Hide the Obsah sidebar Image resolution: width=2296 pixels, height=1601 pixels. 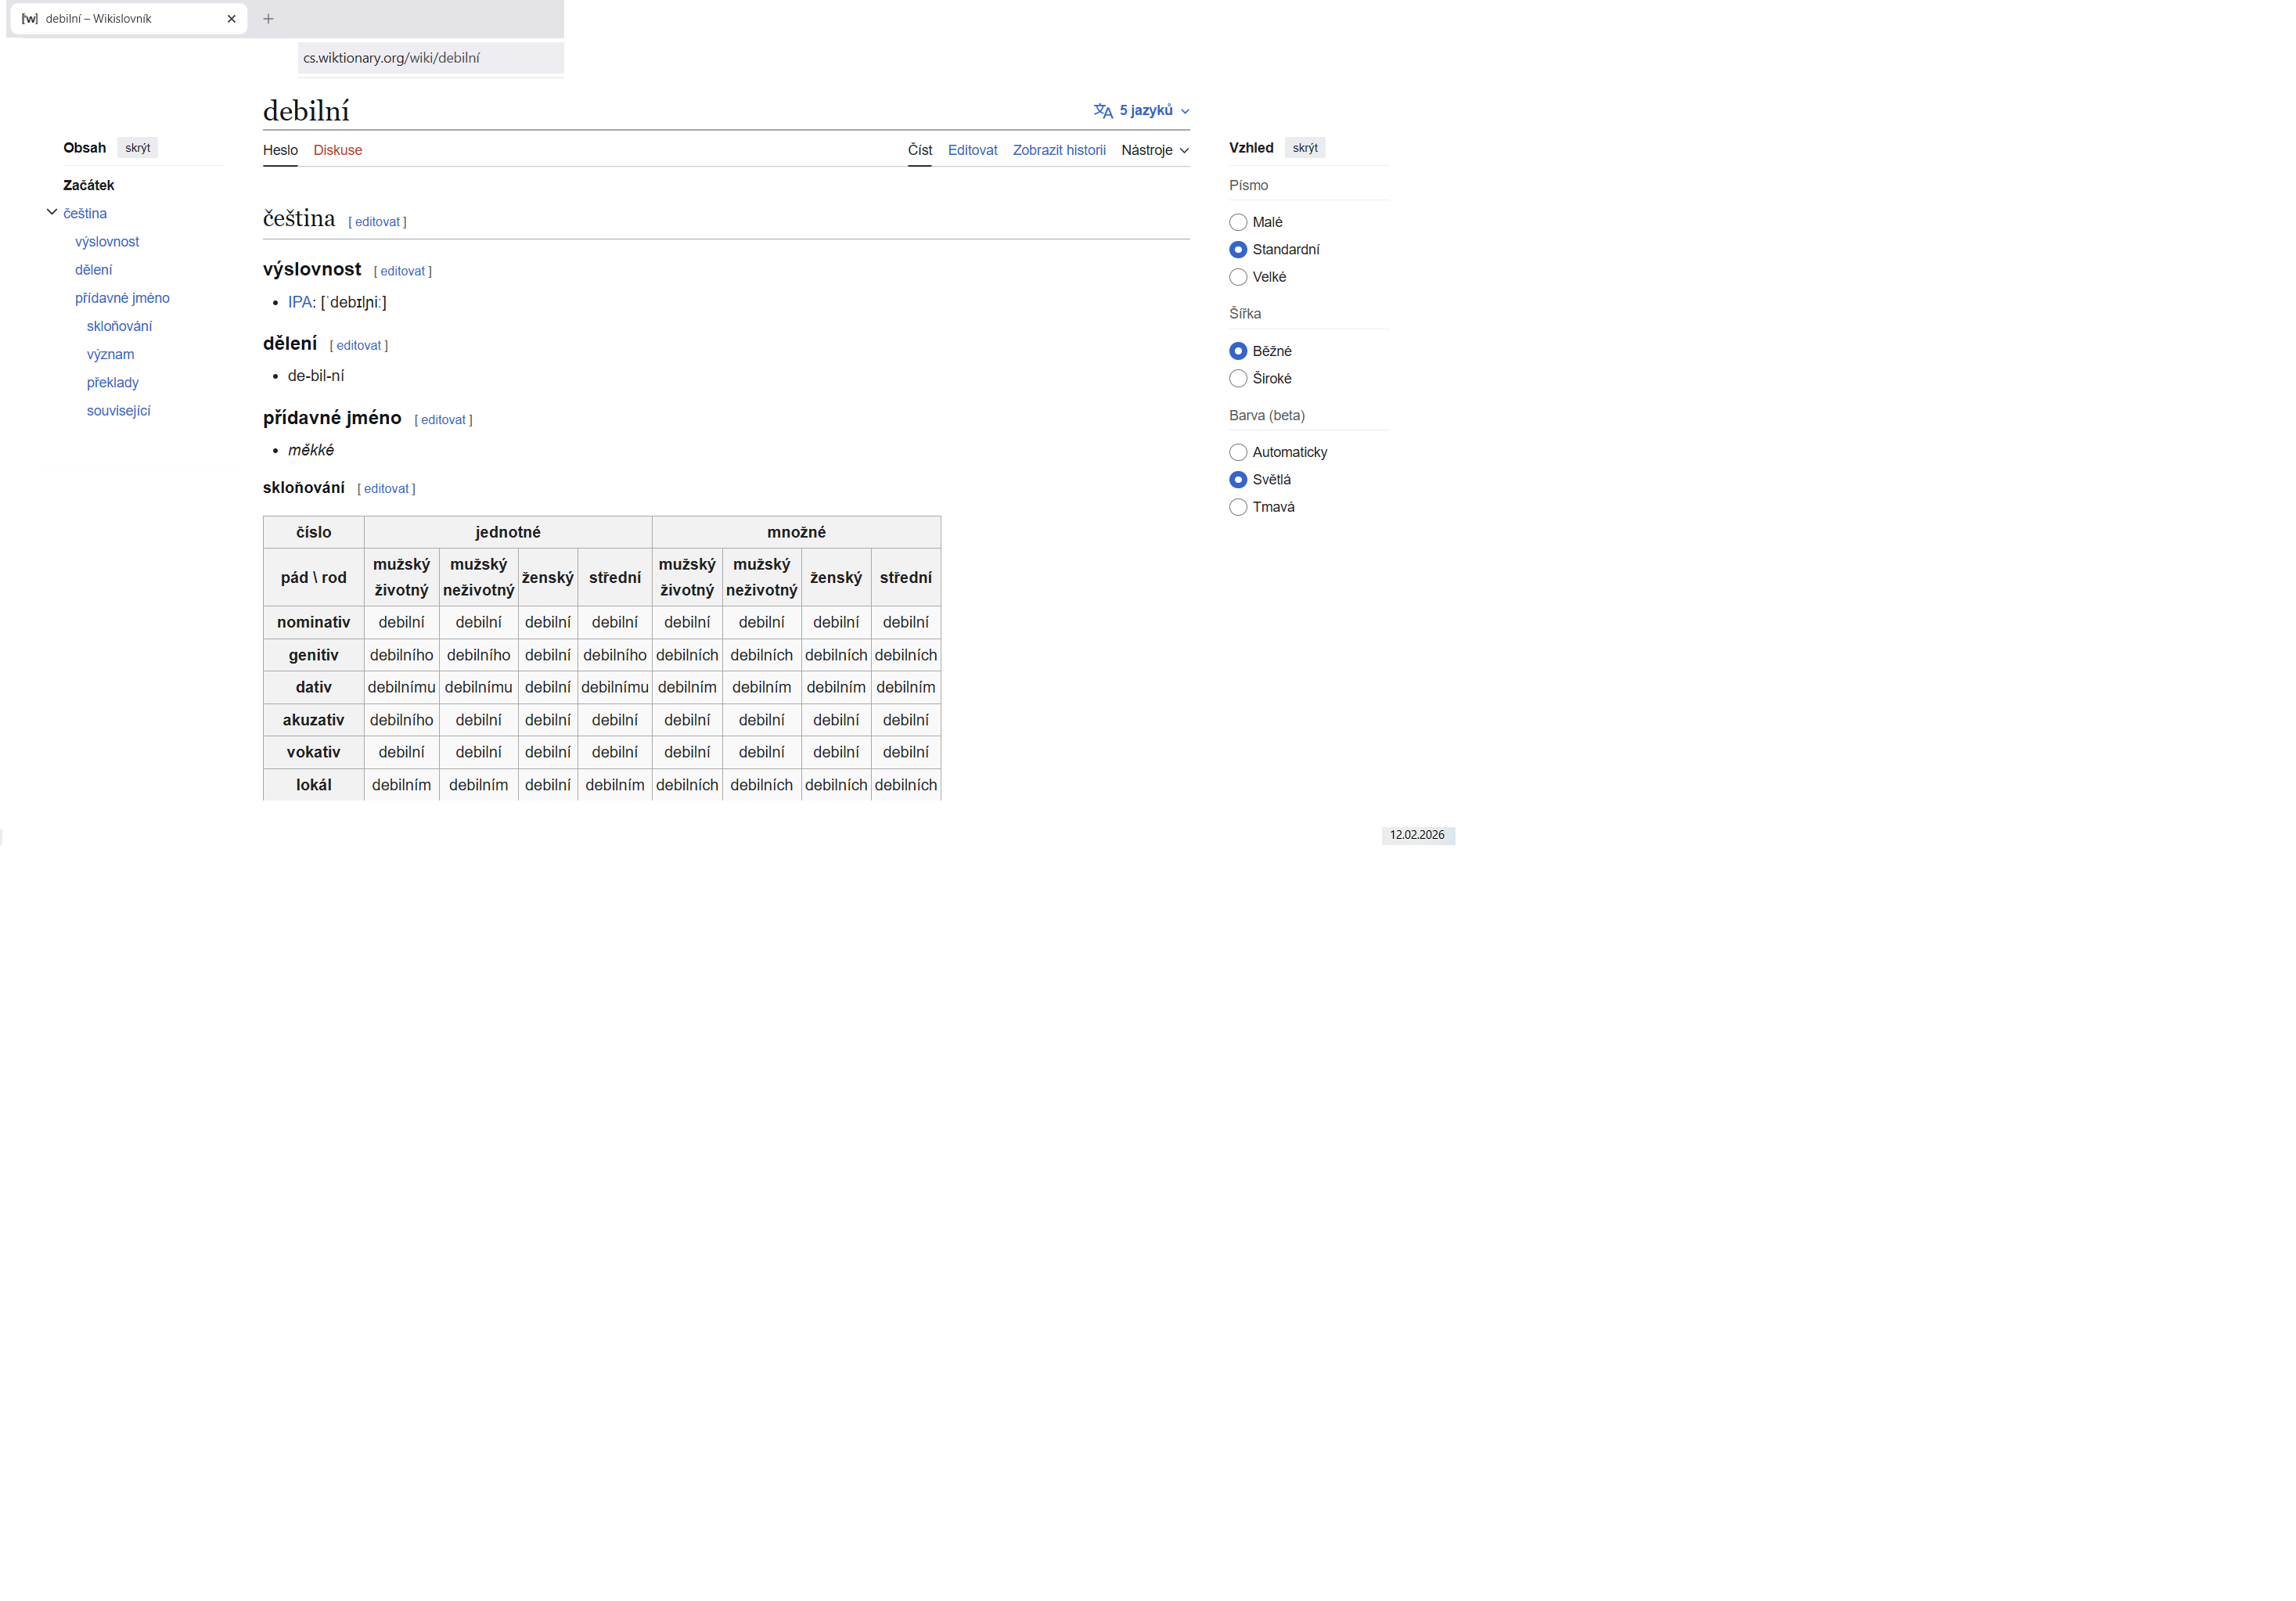137,148
